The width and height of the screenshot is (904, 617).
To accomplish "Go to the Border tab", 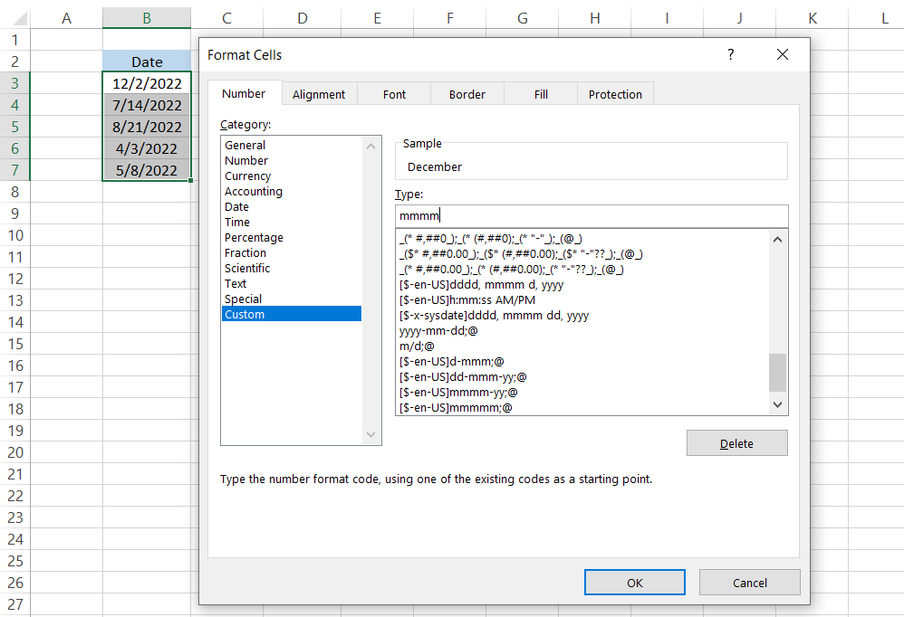I will (x=467, y=94).
